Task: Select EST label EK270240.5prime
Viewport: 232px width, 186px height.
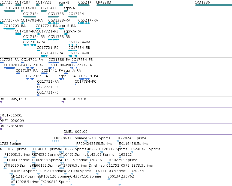Action: (x=131, y=138)
